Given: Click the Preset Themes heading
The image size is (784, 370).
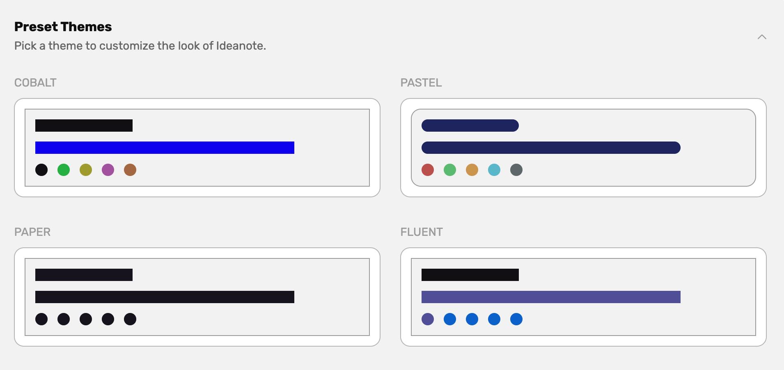Looking at the screenshot, I should [x=63, y=26].
